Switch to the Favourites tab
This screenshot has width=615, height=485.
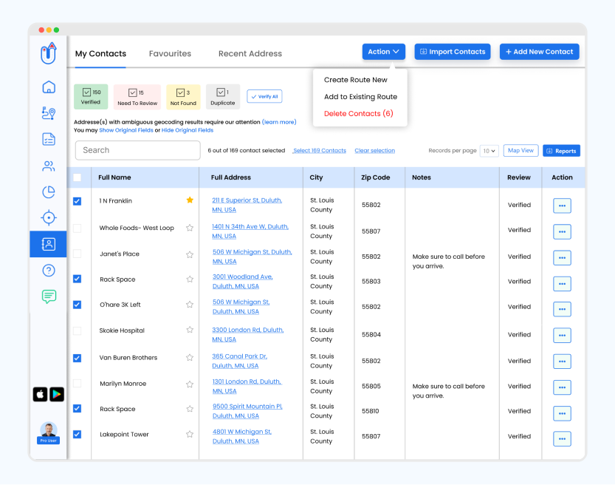[170, 54]
